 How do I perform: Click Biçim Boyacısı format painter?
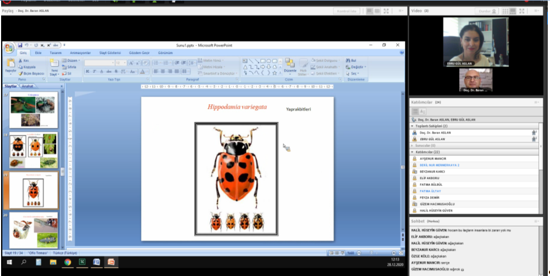[31, 73]
